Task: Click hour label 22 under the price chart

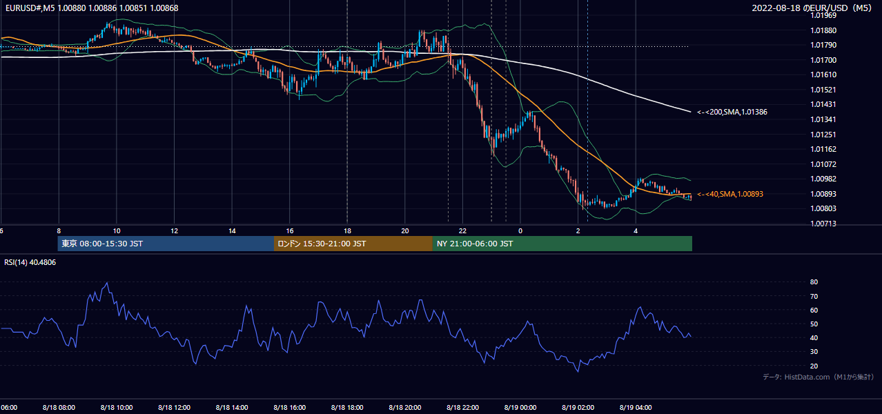Action: [462, 230]
